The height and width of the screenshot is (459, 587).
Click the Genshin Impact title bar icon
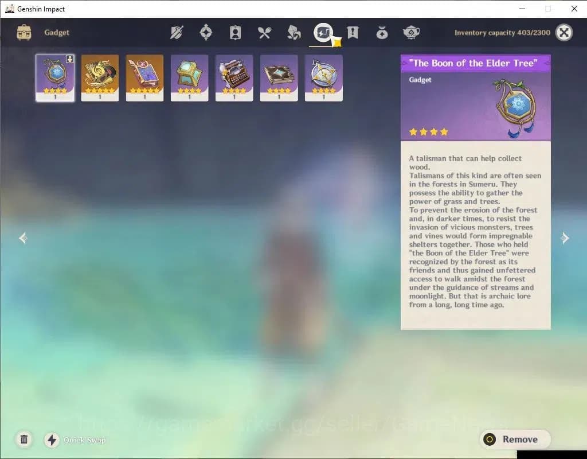click(10, 9)
